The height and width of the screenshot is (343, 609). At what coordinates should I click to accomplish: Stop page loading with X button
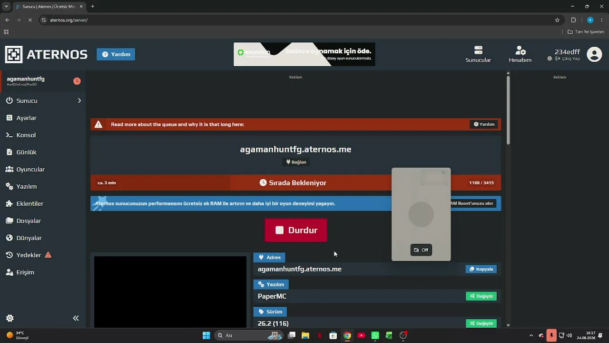point(30,20)
